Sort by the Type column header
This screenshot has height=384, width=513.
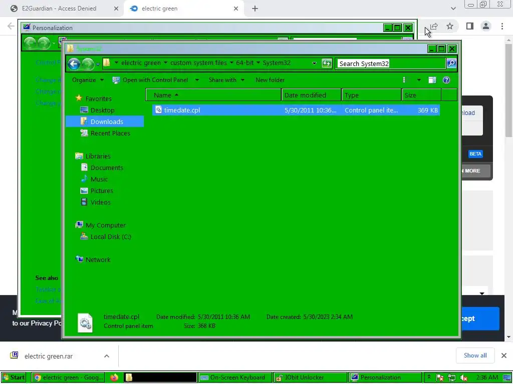pos(372,95)
